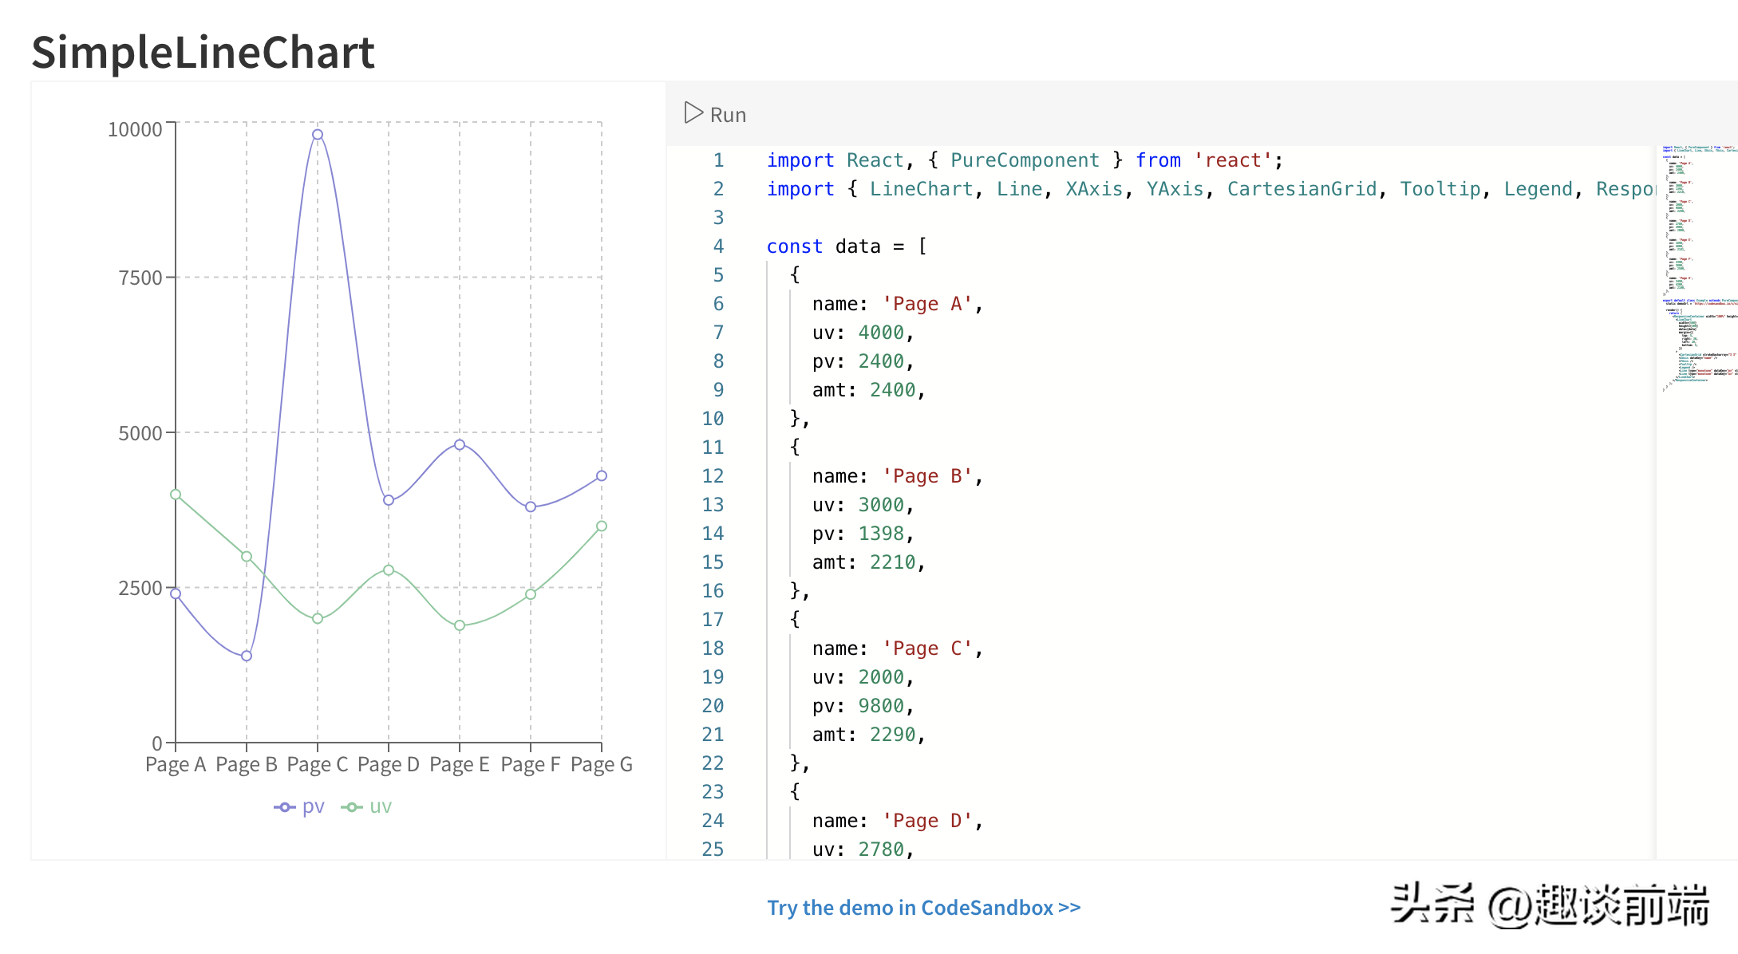The width and height of the screenshot is (1738, 954).
Task: Click the pv data point at Page B
Action: 247,656
